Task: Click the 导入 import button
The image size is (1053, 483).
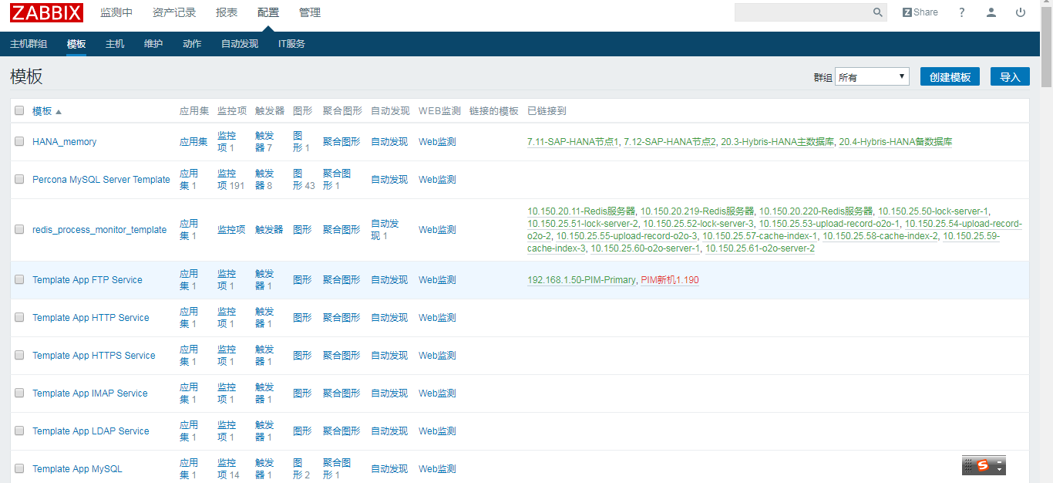Action: [x=1010, y=76]
